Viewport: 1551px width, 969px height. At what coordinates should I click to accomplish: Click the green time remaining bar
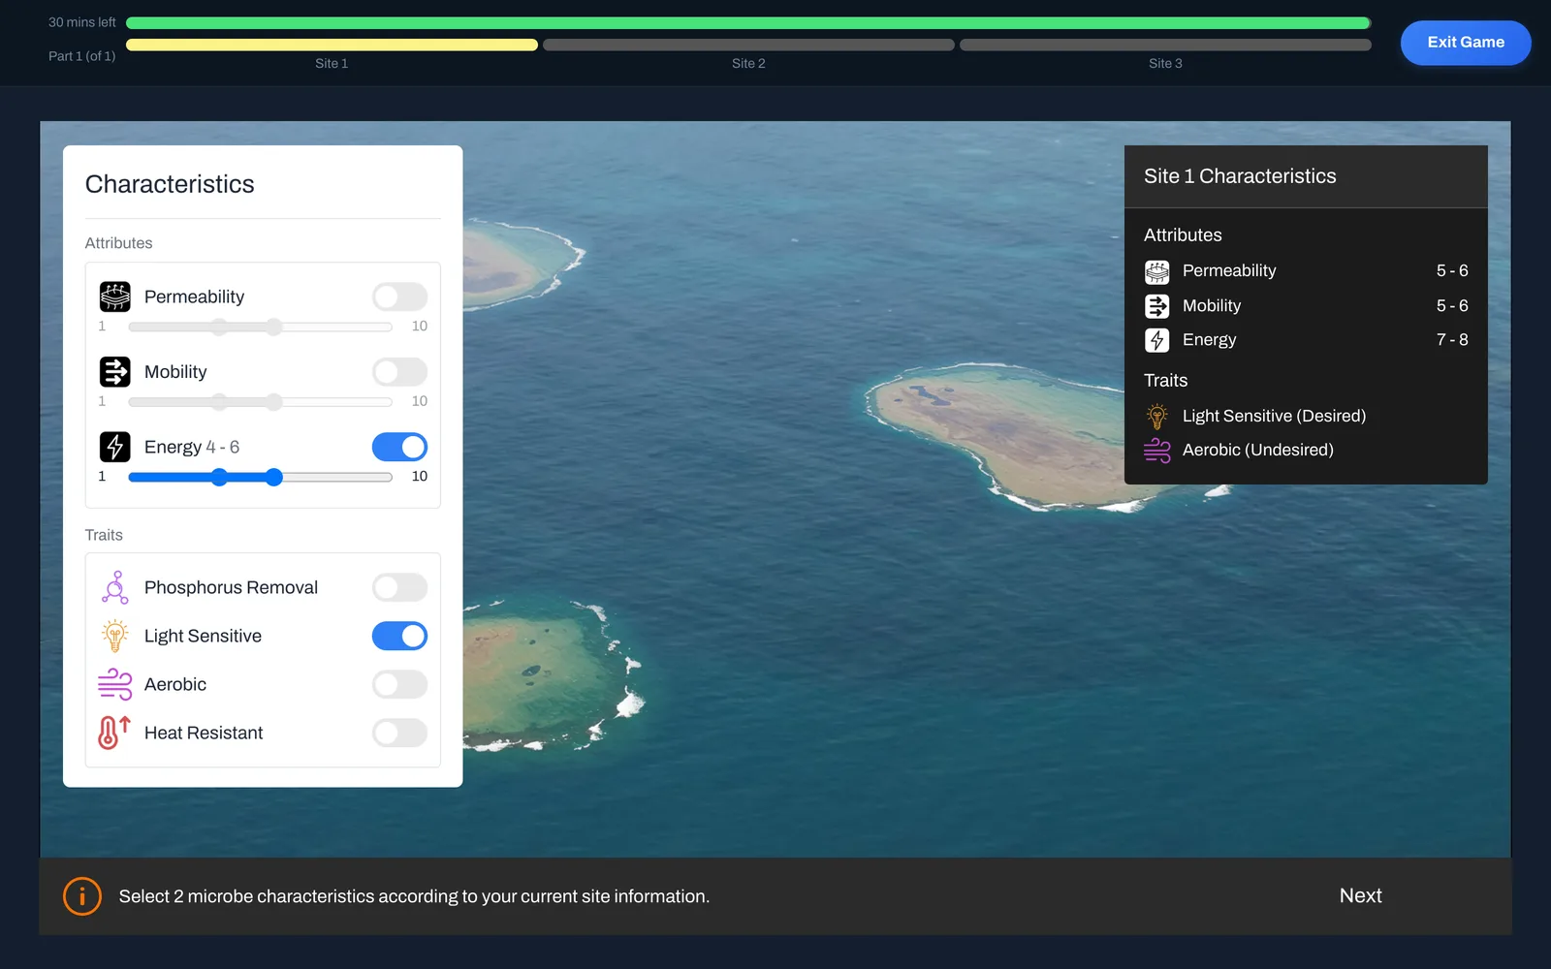point(748,22)
